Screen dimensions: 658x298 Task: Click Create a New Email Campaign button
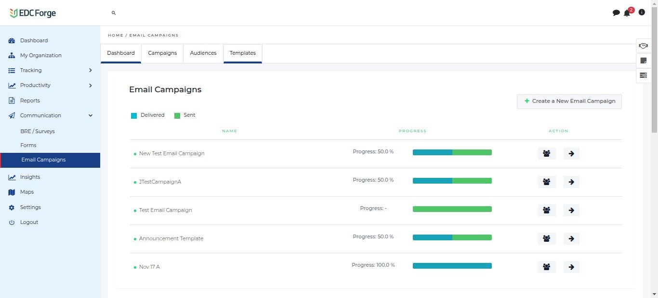point(569,101)
